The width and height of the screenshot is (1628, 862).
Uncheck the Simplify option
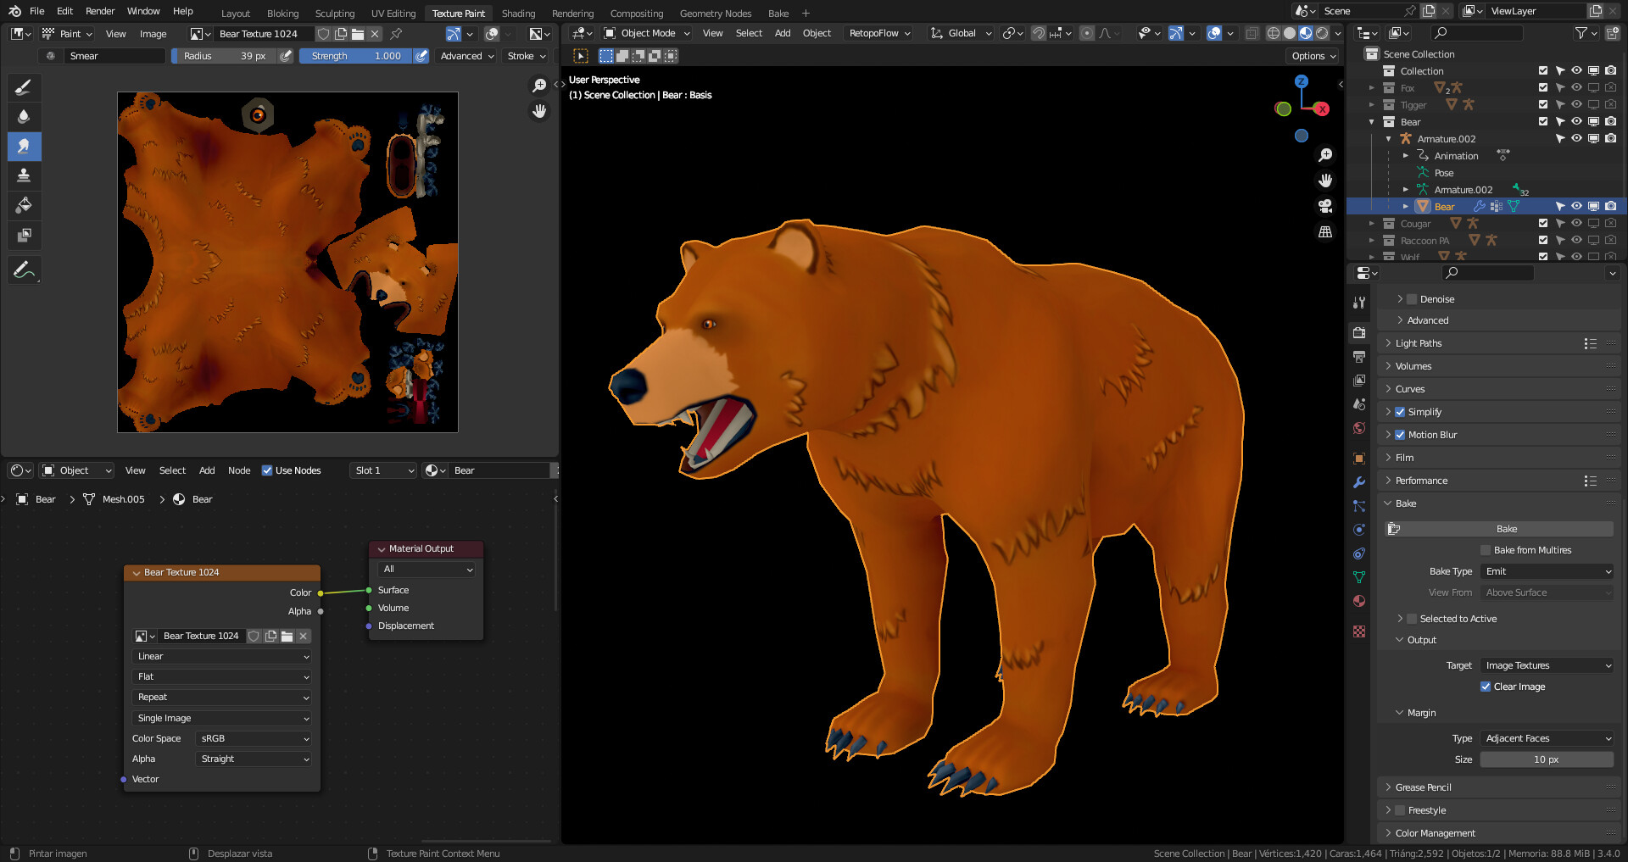(1401, 412)
